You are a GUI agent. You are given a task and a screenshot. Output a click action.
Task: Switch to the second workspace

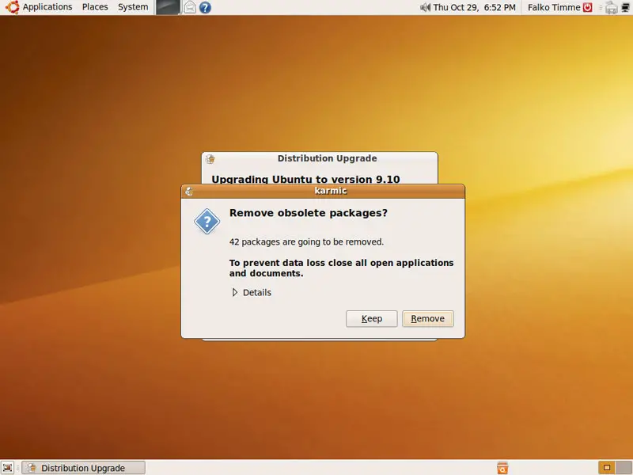pyautogui.click(x=624, y=468)
